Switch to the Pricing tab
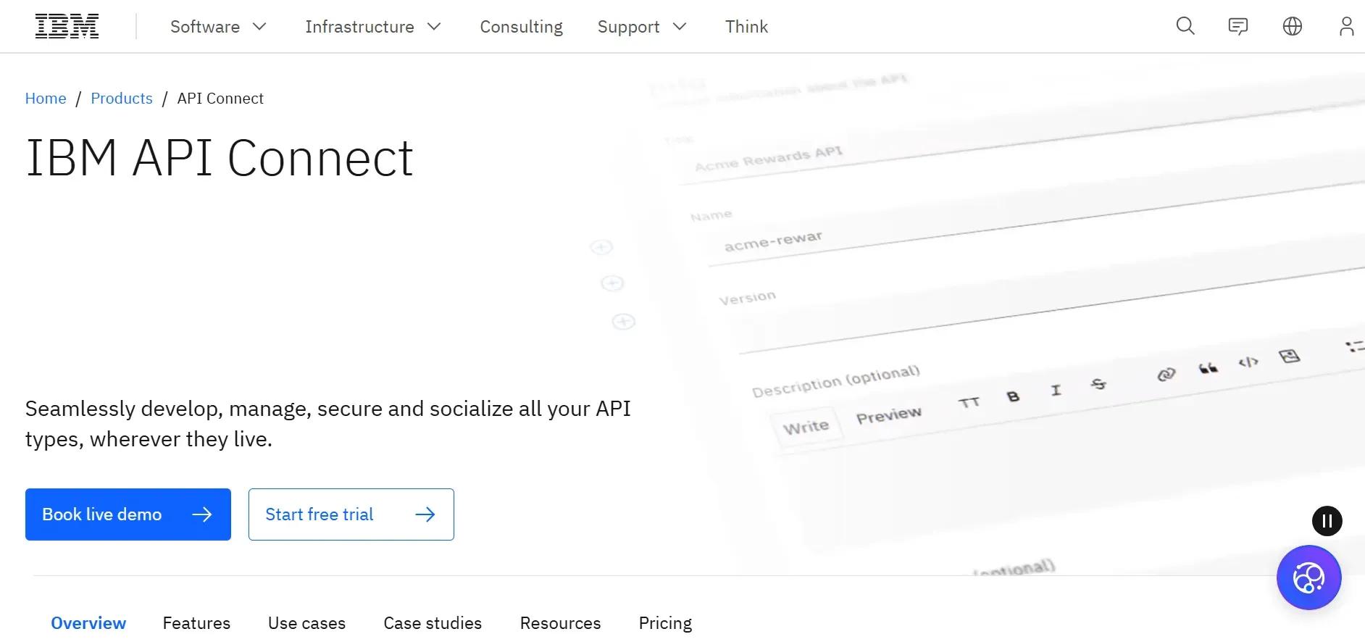The width and height of the screenshot is (1365, 642). 665,623
